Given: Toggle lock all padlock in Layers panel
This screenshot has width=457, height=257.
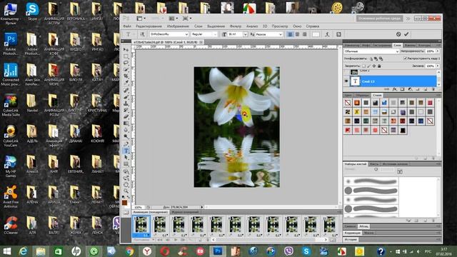Looking at the screenshot, I should tap(379, 66).
